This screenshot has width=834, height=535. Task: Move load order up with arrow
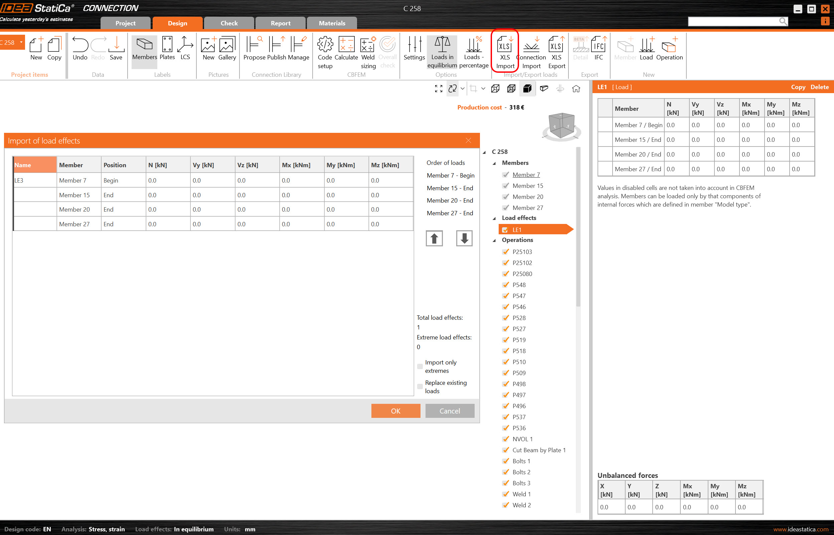point(434,238)
